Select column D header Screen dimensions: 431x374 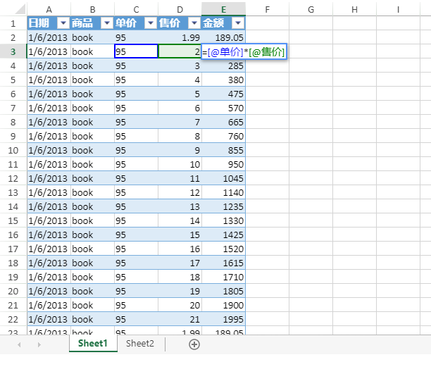(180, 10)
